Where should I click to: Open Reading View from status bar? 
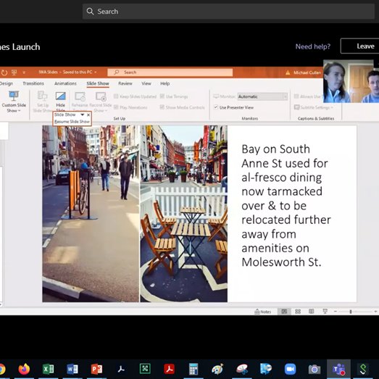click(312, 312)
